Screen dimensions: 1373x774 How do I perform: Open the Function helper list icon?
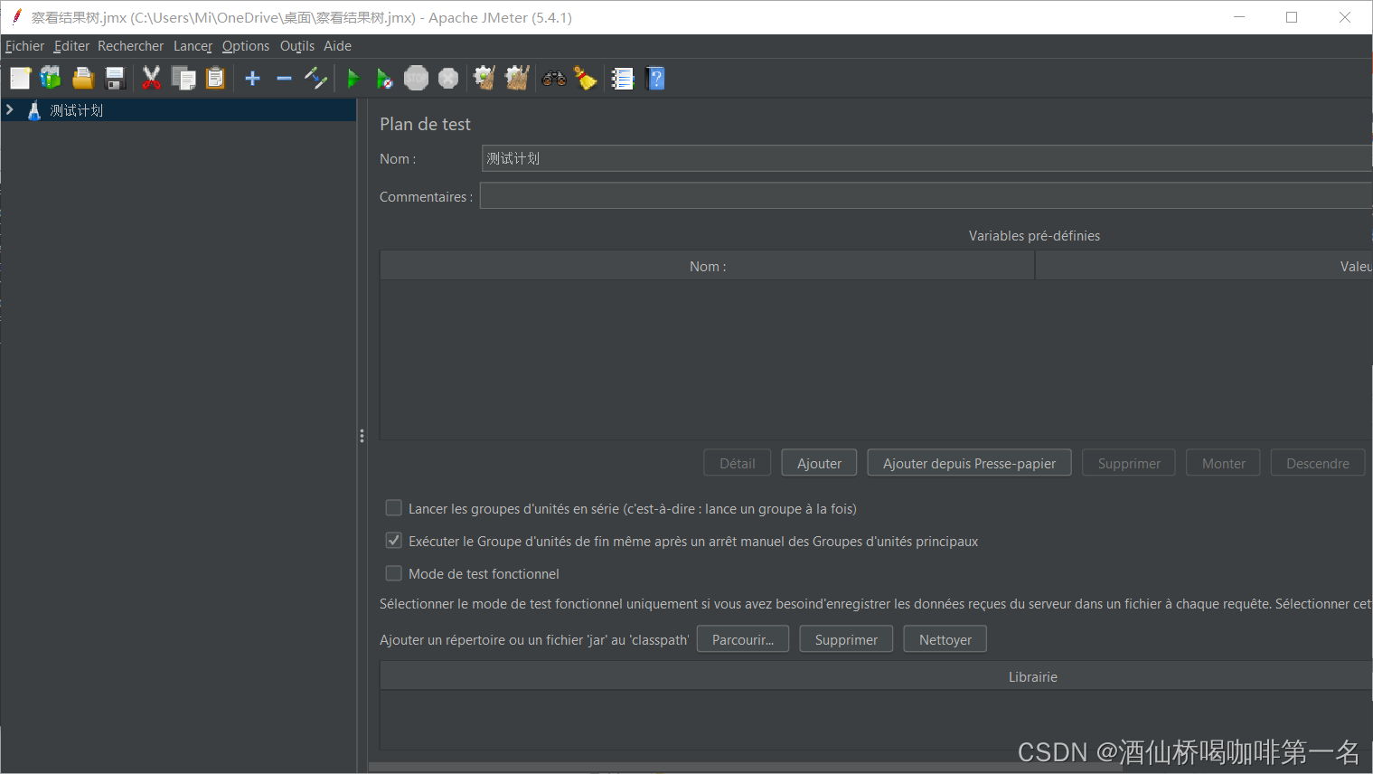[x=623, y=79]
